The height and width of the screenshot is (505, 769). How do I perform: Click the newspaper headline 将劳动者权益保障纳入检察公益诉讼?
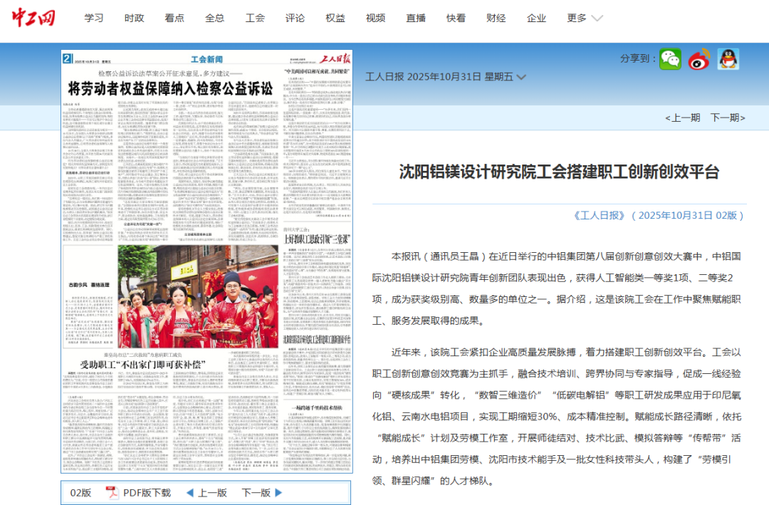pyautogui.click(x=170, y=89)
